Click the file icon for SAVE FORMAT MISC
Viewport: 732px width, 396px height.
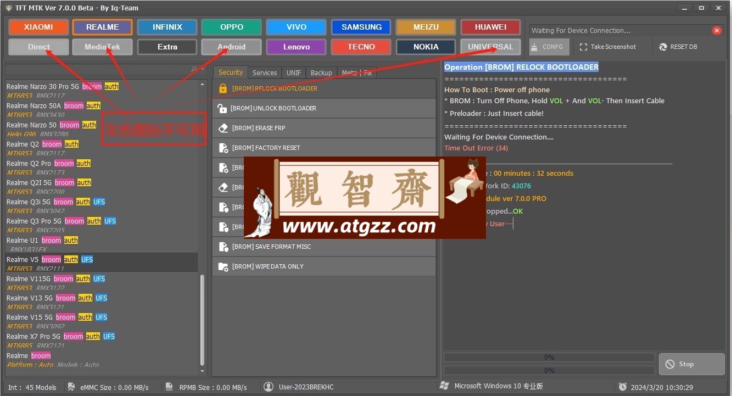pos(223,247)
